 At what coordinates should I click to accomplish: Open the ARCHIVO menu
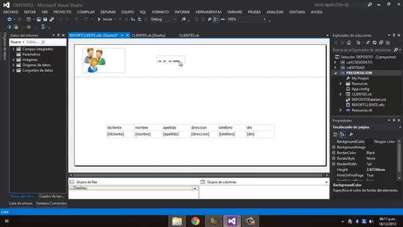click(11, 12)
